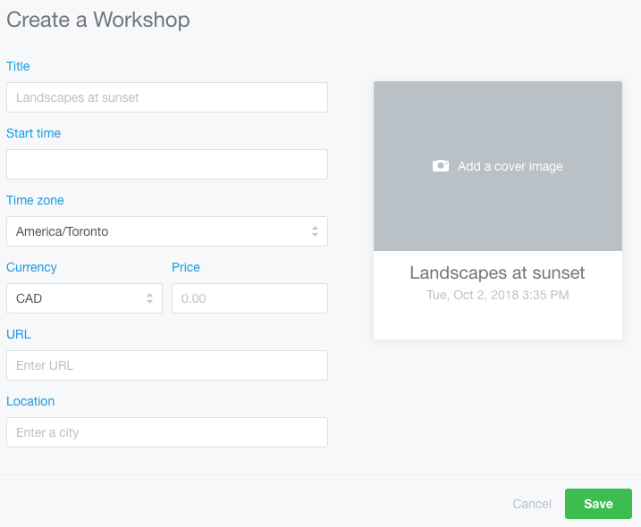Click the Start time label
This screenshot has height=527, width=641.
pos(33,133)
